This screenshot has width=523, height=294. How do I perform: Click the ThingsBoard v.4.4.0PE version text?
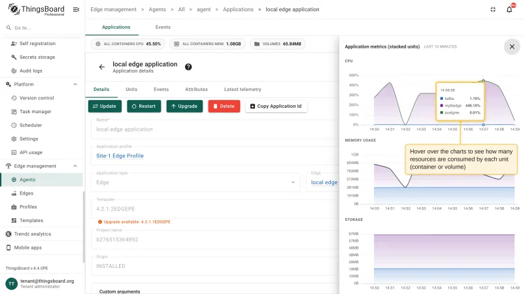[x=27, y=268]
